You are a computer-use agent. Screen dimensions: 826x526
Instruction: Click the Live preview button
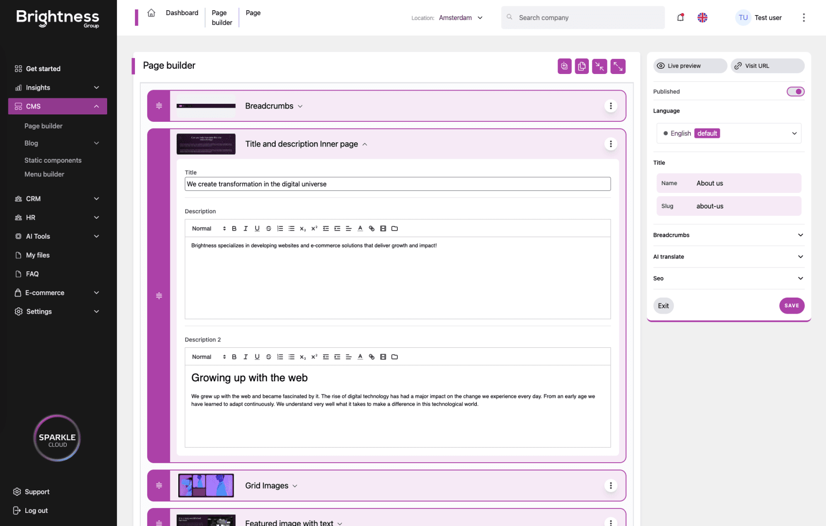pyautogui.click(x=689, y=66)
